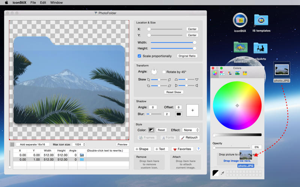The height and width of the screenshot is (187, 300).
Task: Open the IS templates folder
Action: 261,21
